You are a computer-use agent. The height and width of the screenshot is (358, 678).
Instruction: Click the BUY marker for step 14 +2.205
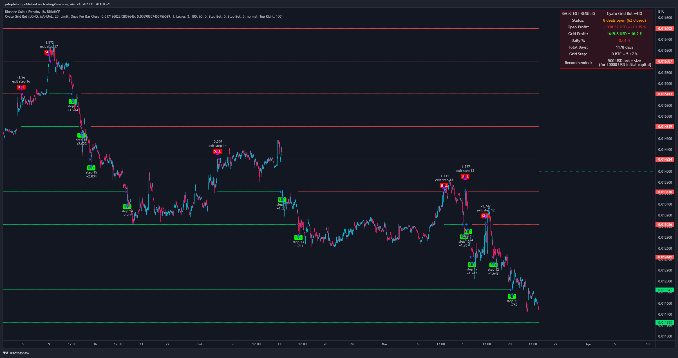[127, 206]
